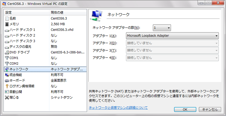Select the 閉じる setting
The height and width of the screenshot is (116, 226).
point(45,98)
